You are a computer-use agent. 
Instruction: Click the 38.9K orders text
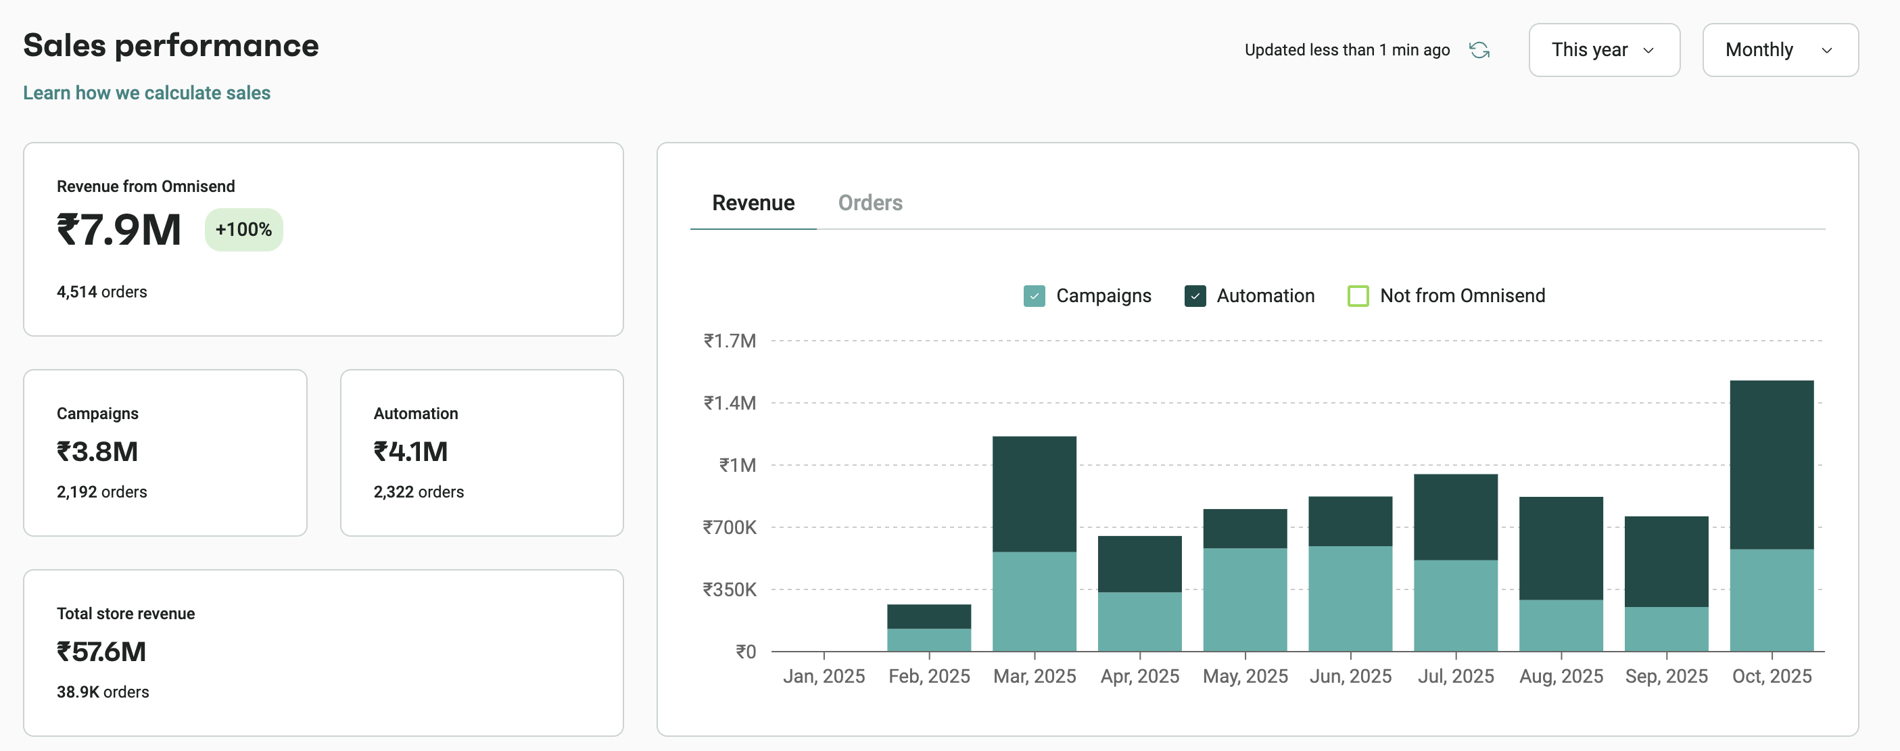click(103, 692)
